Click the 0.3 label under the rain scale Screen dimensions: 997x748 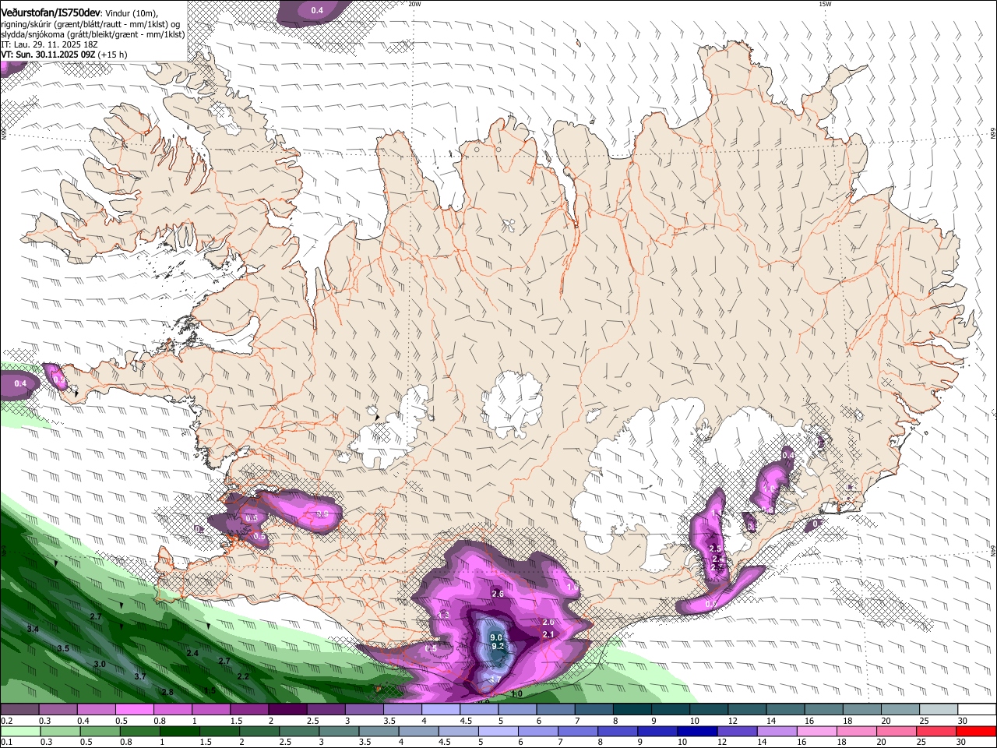point(46,742)
